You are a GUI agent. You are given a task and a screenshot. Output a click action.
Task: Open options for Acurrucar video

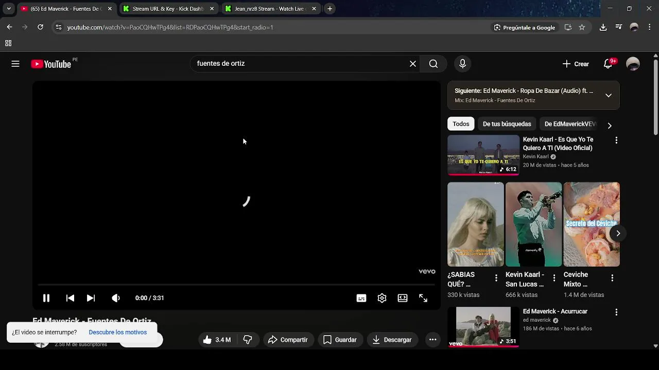[x=616, y=312]
